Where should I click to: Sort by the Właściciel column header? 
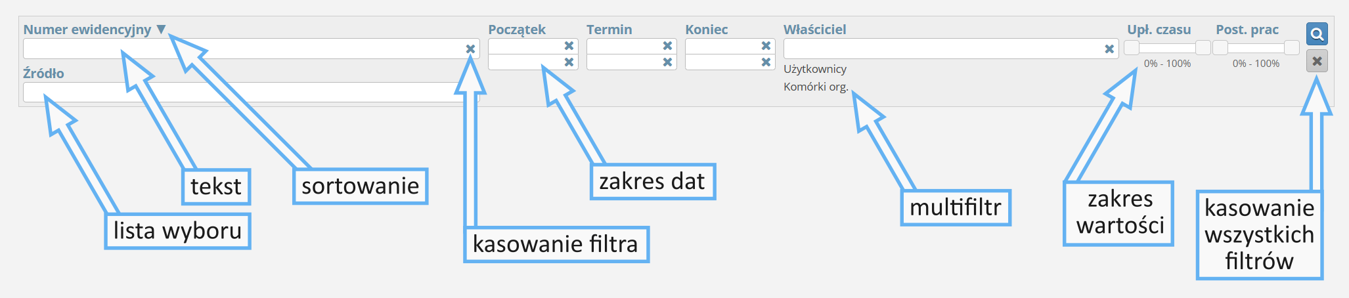point(814,30)
